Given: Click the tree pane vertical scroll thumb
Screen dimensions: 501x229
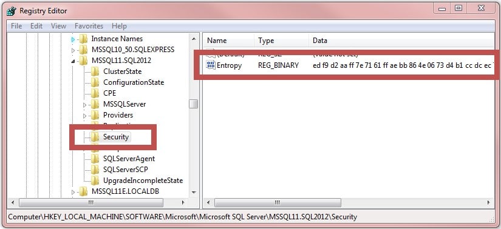Looking at the screenshot, I should click(x=193, y=104).
